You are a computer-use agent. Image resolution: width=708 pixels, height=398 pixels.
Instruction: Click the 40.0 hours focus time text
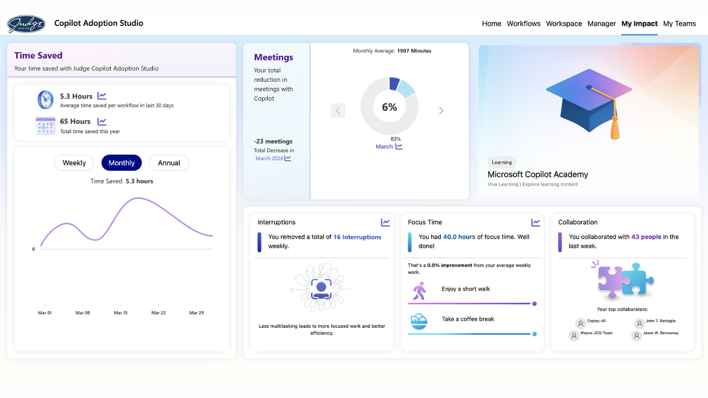click(x=459, y=237)
